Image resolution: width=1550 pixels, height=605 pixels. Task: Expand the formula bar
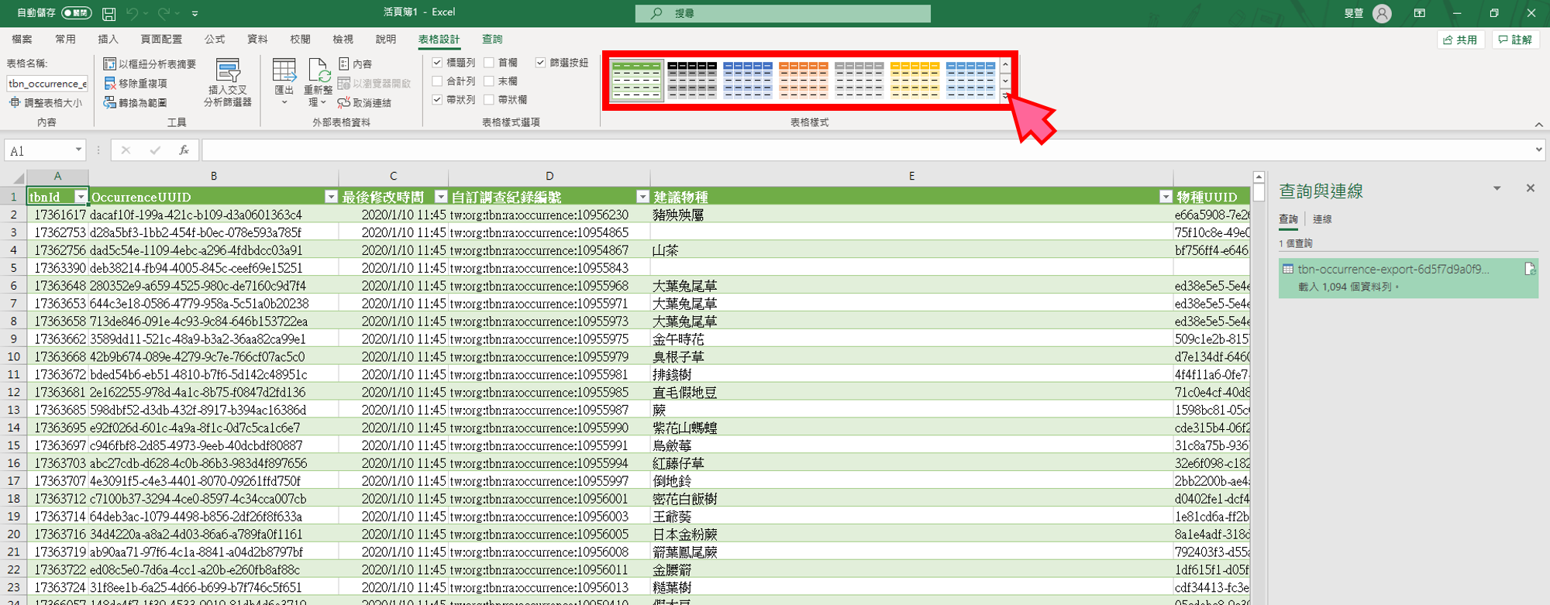coord(1539,150)
